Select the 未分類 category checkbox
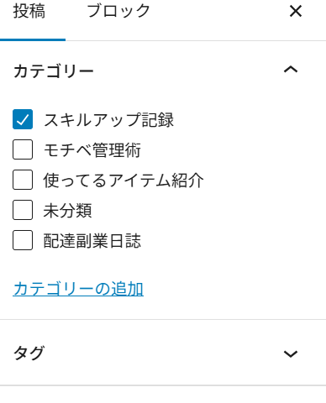The image size is (326, 403). coord(23,210)
